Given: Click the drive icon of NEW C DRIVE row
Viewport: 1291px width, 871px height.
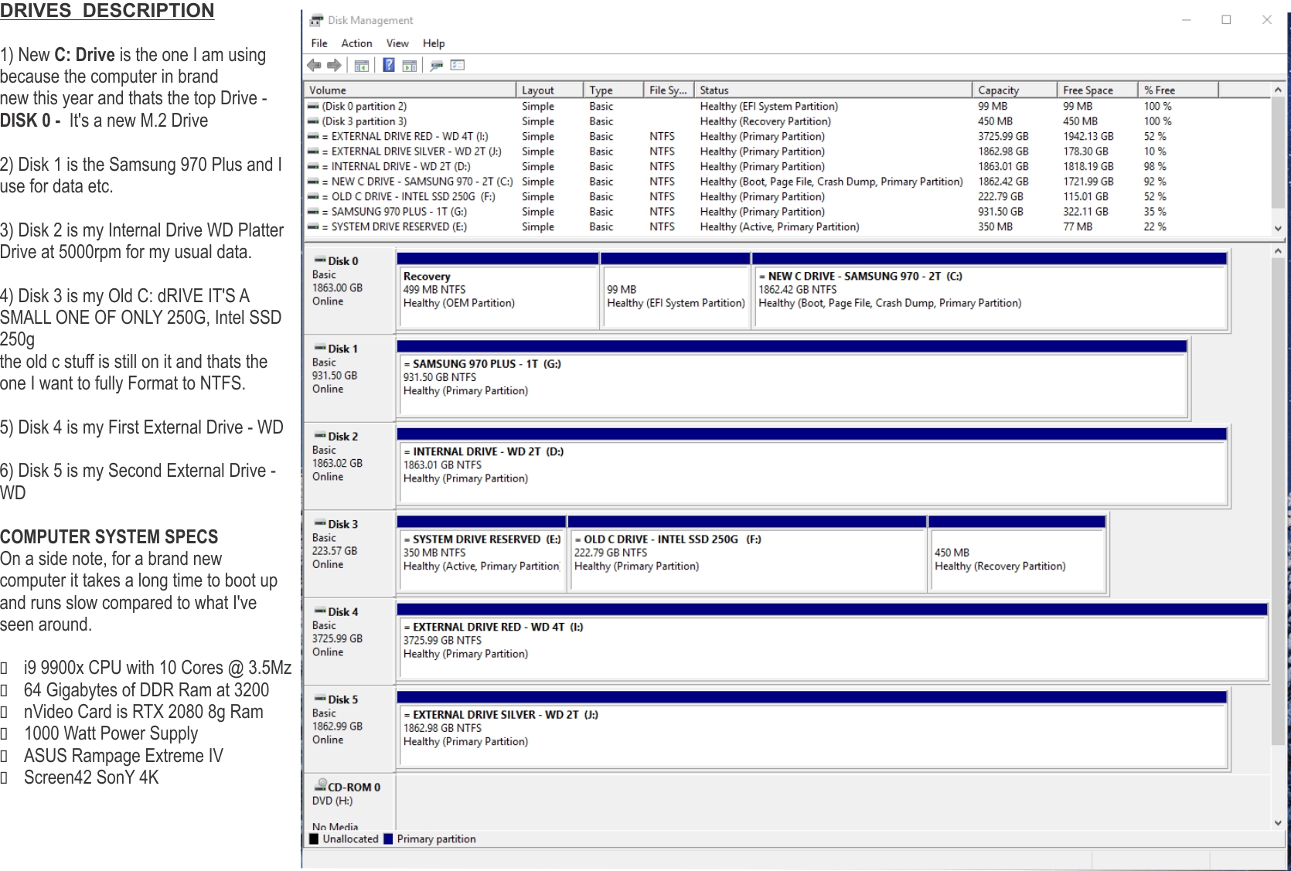Looking at the screenshot, I should point(313,182).
